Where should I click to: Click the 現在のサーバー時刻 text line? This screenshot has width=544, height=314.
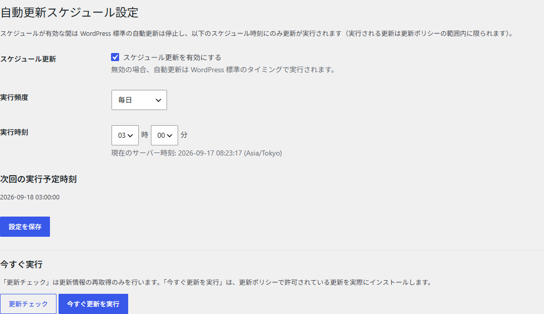point(196,153)
